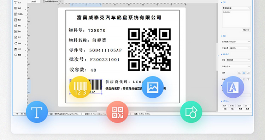
Task: Select the 供应商名称 text line on label
Action: (x=136, y=89)
